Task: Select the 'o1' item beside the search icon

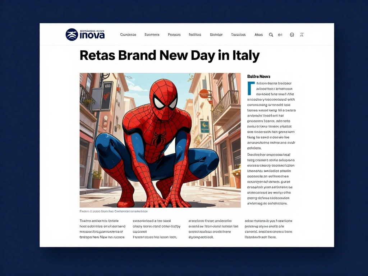Action: coord(280,35)
